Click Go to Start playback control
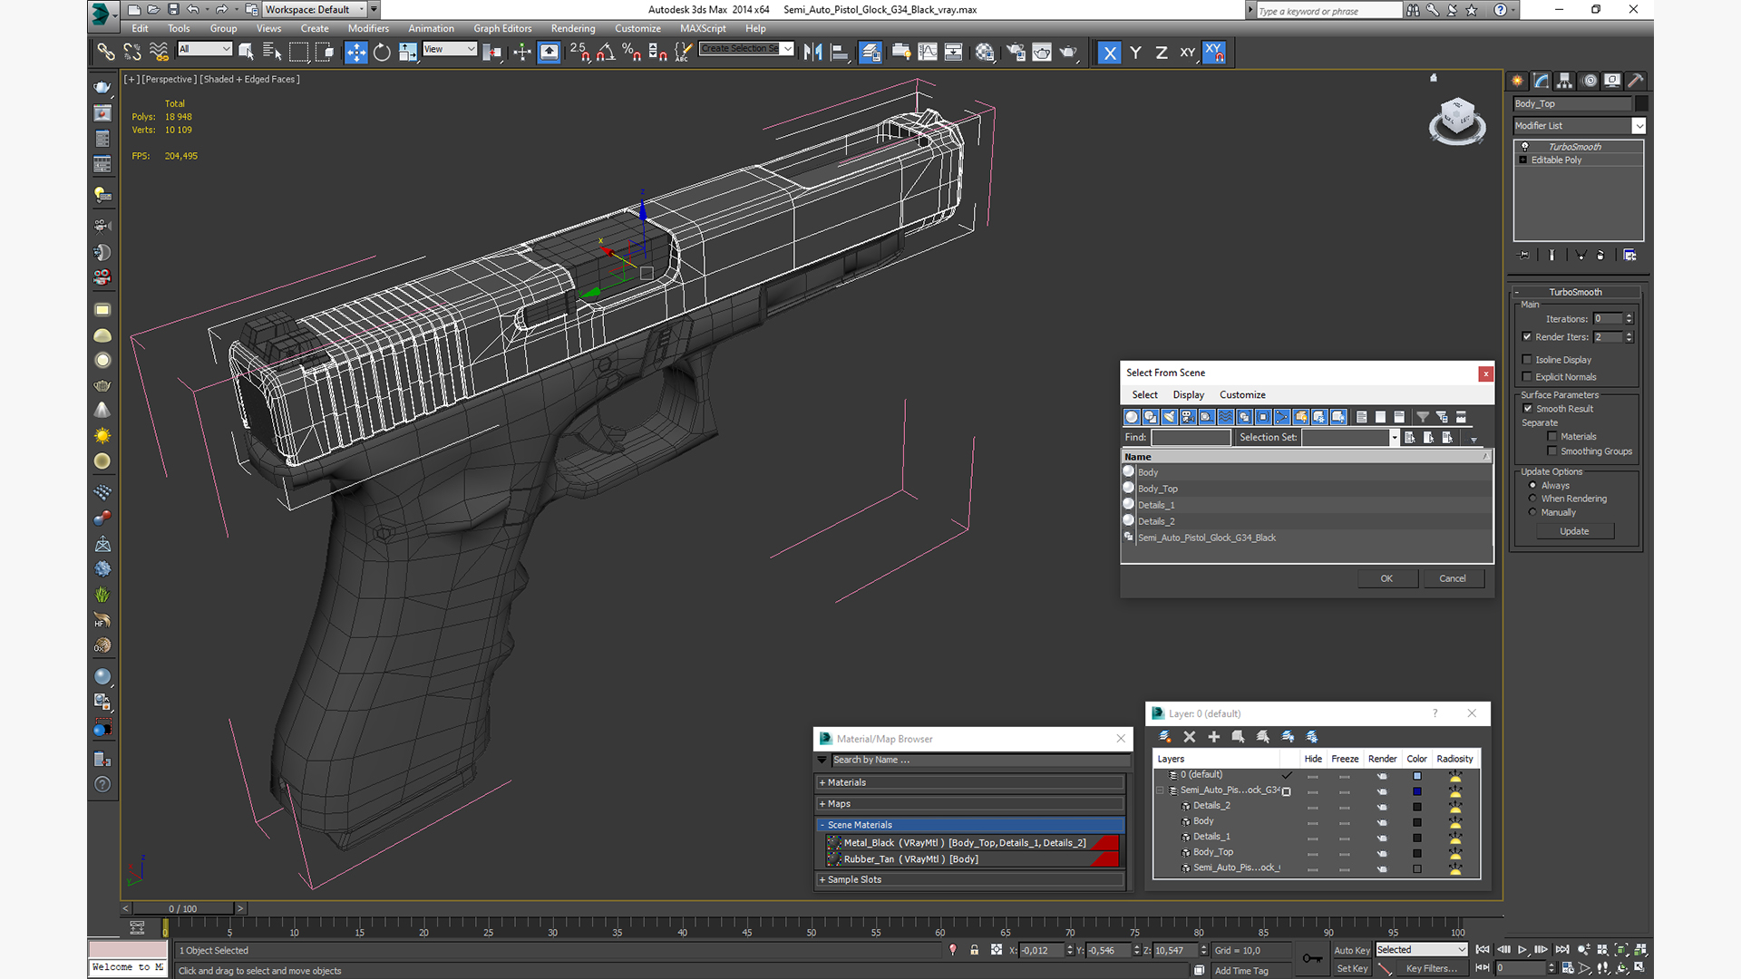 coord(1483,950)
